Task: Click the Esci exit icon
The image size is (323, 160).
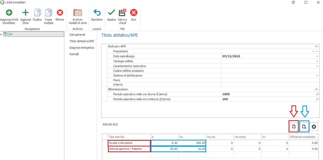Action: click(133, 13)
